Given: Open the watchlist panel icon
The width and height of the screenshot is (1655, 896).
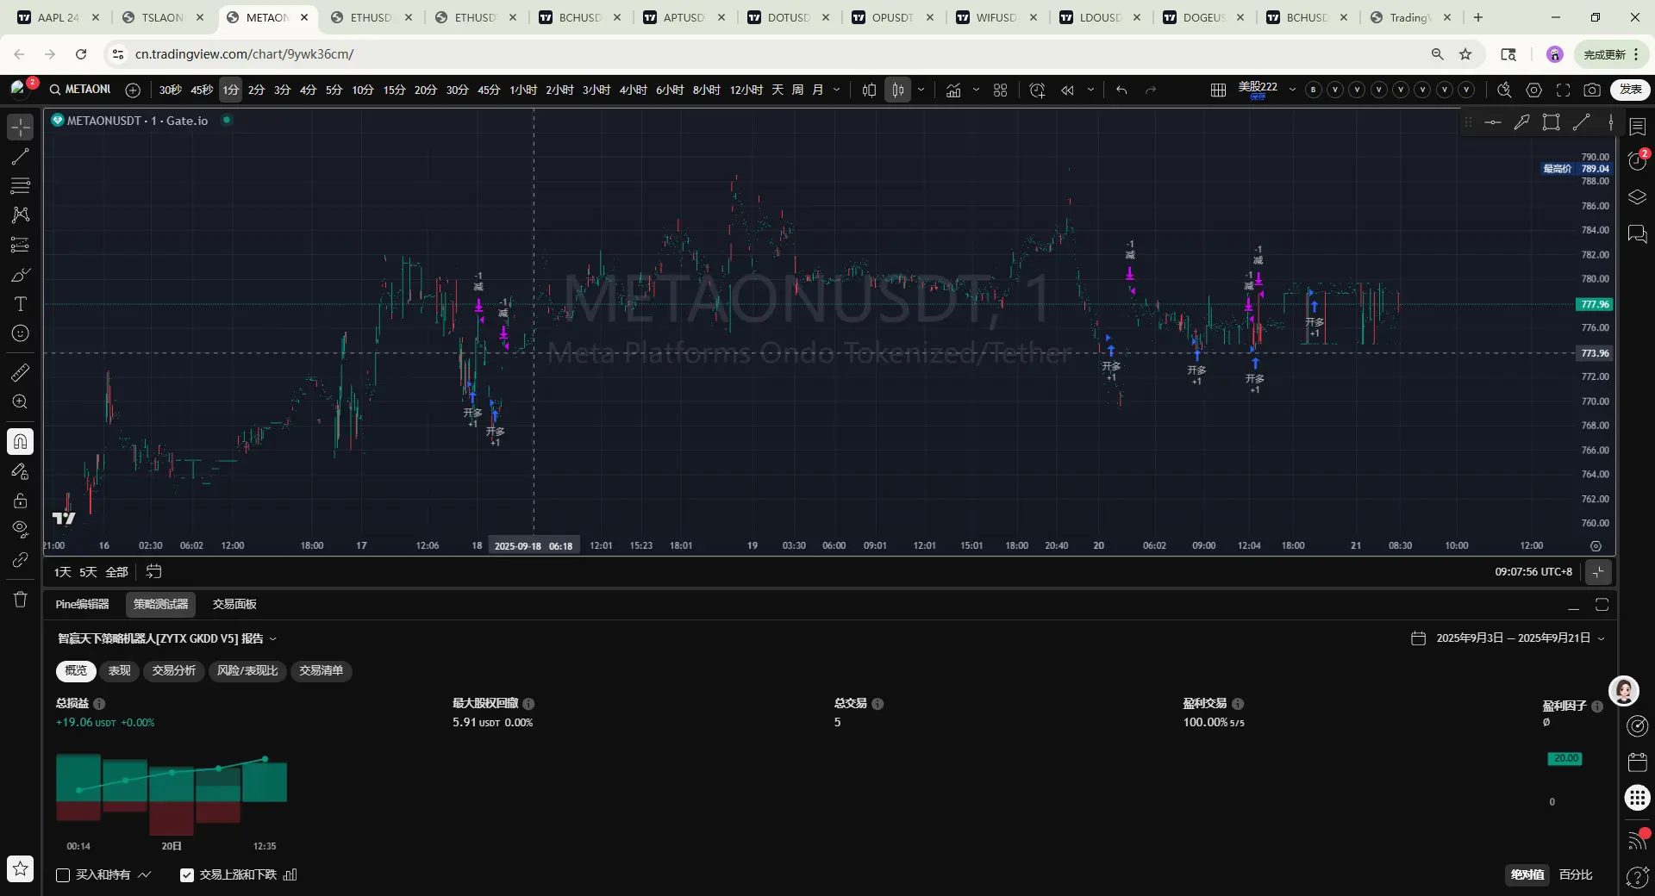Looking at the screenshot, I should 1638,127.
